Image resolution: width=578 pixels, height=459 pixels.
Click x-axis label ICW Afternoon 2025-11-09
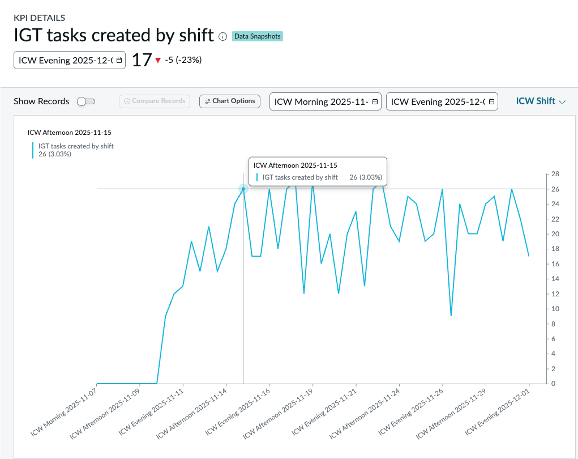coord(105,414)
